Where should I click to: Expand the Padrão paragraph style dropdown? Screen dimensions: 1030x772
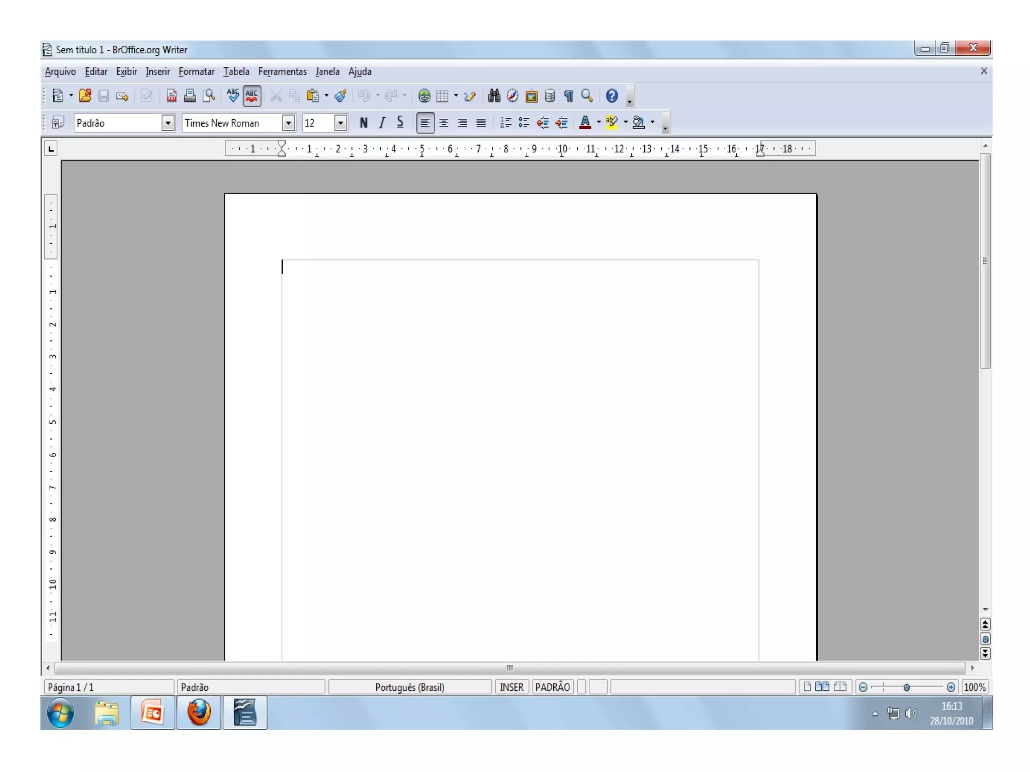click(x=167, y=123)
